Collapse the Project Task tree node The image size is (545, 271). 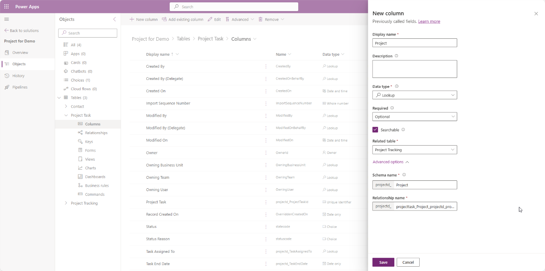click(66, 115)
